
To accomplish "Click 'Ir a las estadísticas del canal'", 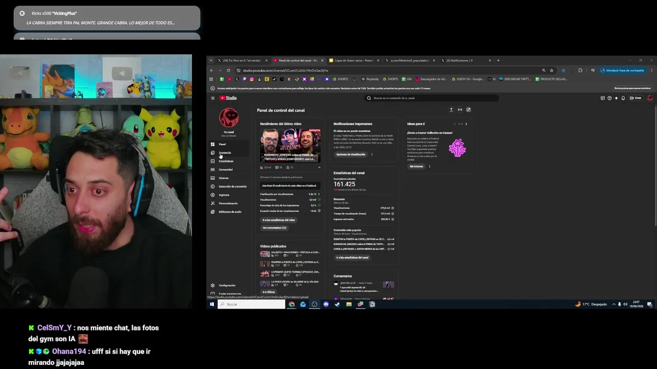I will tap(352, 257).
